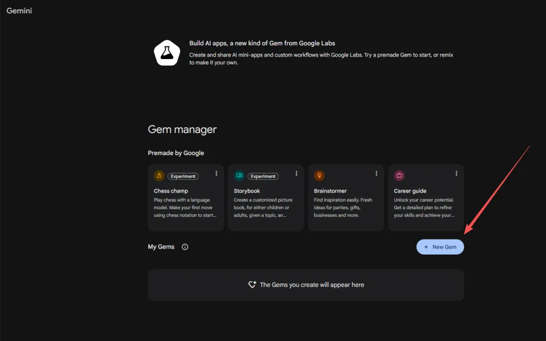Open the Chess champ Gem card
The height and width of the screenshot is (341, 546).
186,203
